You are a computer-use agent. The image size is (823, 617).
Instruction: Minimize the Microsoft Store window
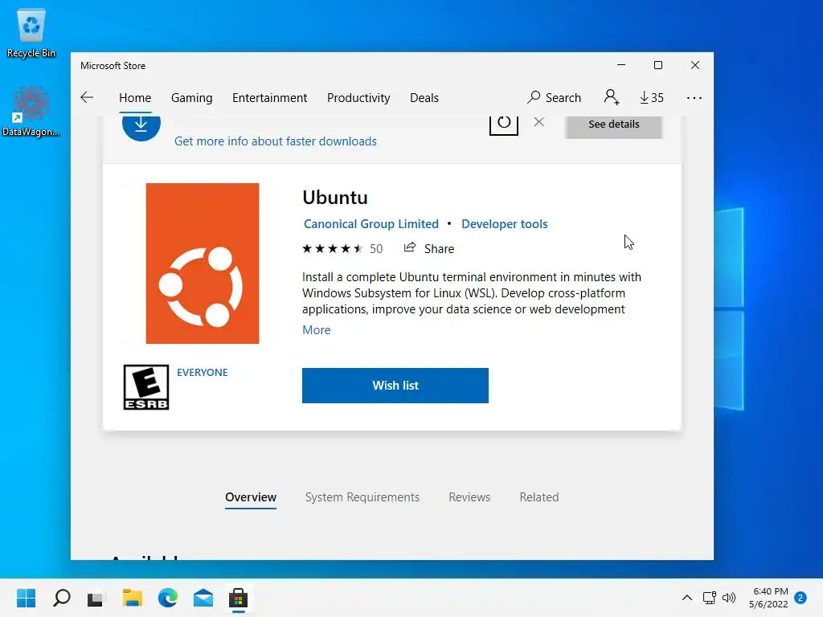click(x=621, y=65)
